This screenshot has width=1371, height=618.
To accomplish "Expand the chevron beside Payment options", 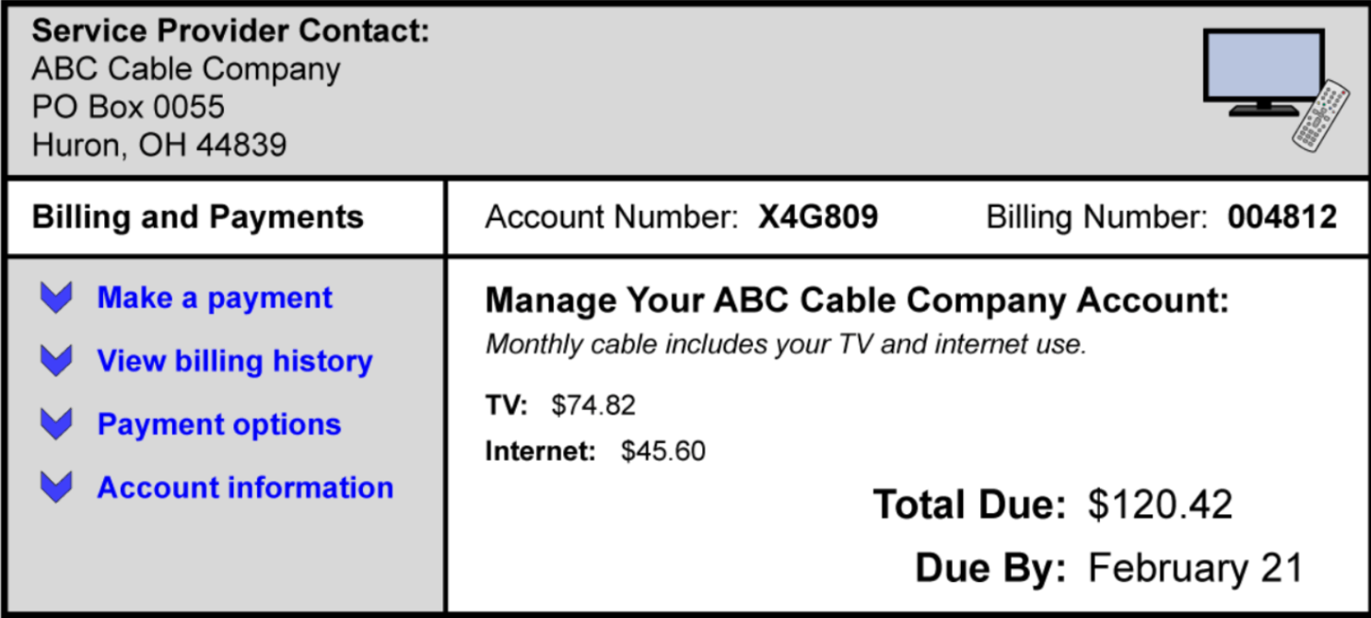I will 56,424.
